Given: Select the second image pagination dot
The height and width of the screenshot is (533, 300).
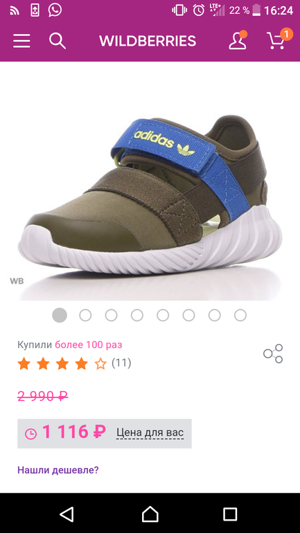Looking at the screenshot, I should tap(85, 316).
